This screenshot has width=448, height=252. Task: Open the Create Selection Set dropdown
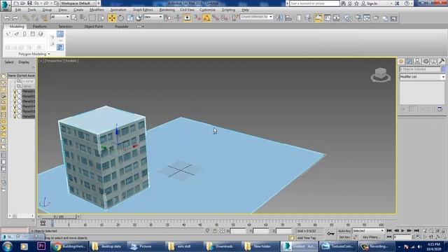pyautogui.click(x=256, y=17)
